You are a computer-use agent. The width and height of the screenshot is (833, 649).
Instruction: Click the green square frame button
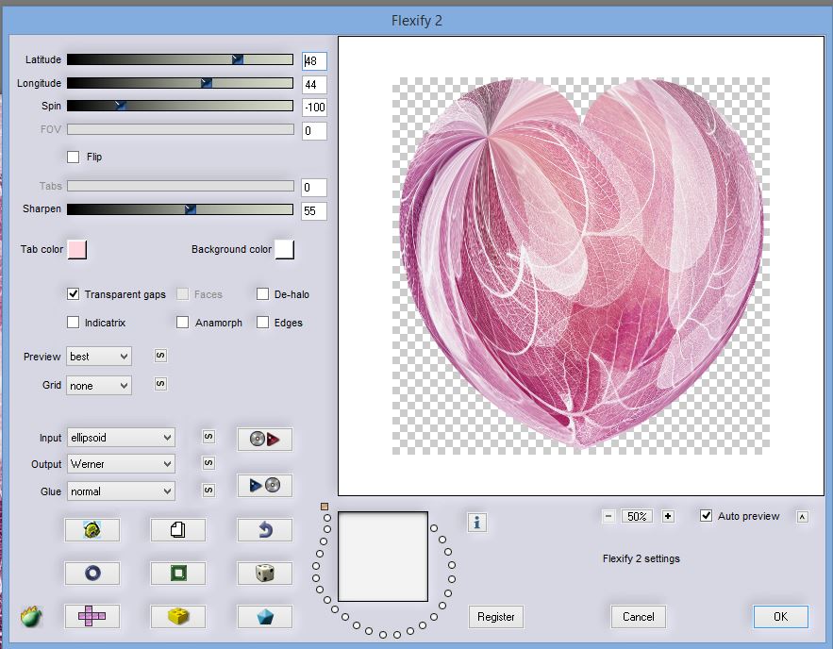[178, 572]
